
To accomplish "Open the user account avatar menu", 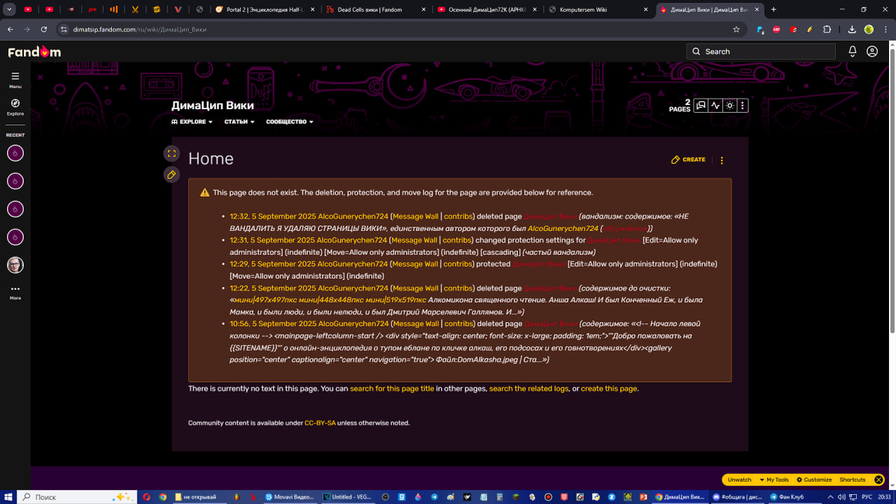I will click(x=872, y=51).
